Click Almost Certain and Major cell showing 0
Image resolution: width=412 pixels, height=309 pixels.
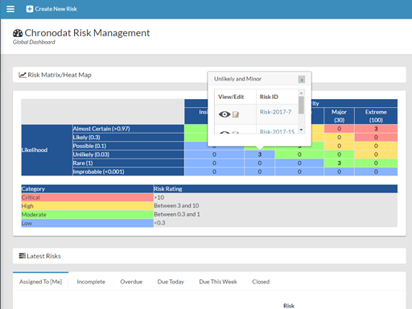[340, 129]
